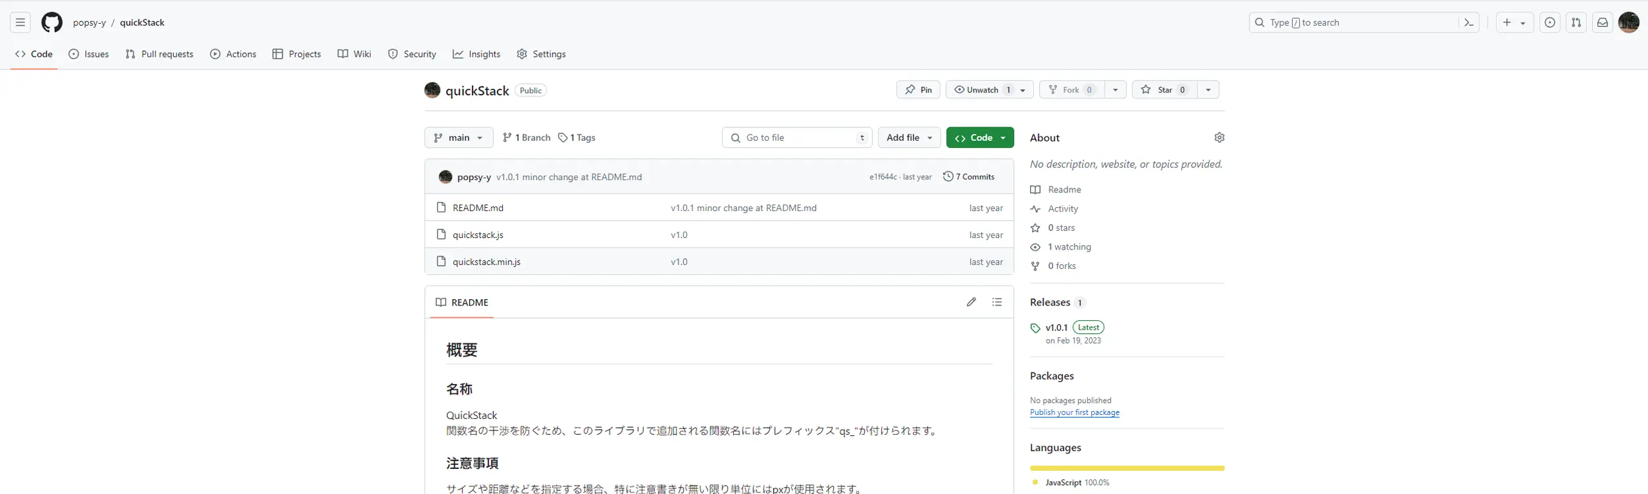Image resolution: width=1648 pixels, height=494 pixels.
Task: Open the green Code dropdown
Action: [980, 138]
